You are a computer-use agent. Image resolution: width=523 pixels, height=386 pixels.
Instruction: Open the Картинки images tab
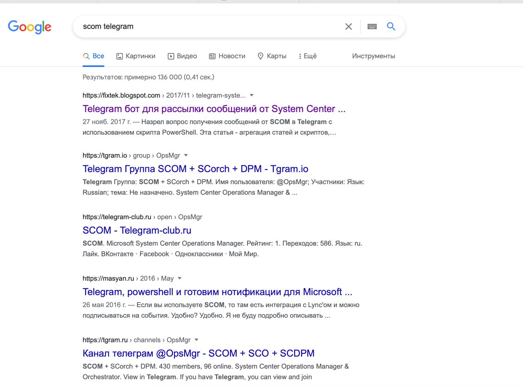(x=136, y=56)
